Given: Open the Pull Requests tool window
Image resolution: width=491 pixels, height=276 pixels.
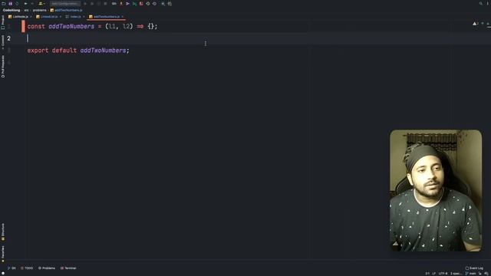Looking at the screenshot, I should [3, 67].
